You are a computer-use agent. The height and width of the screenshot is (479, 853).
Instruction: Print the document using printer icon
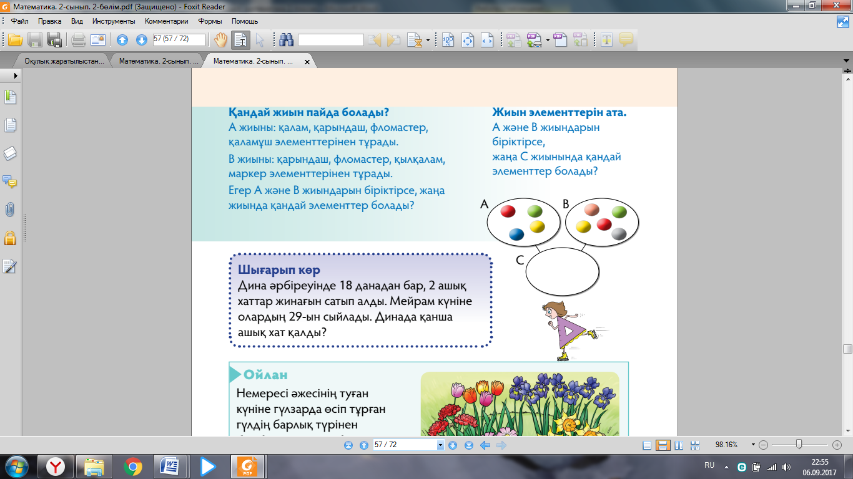click(79, 40)
